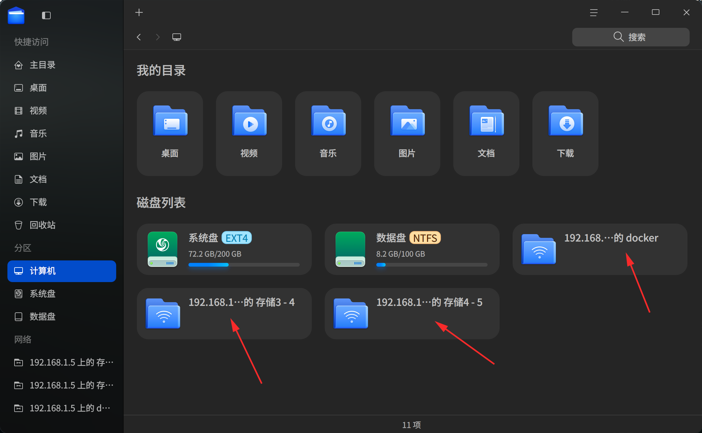
Task: Open a new tab with plus icon
Action: (x=139, y=12)
